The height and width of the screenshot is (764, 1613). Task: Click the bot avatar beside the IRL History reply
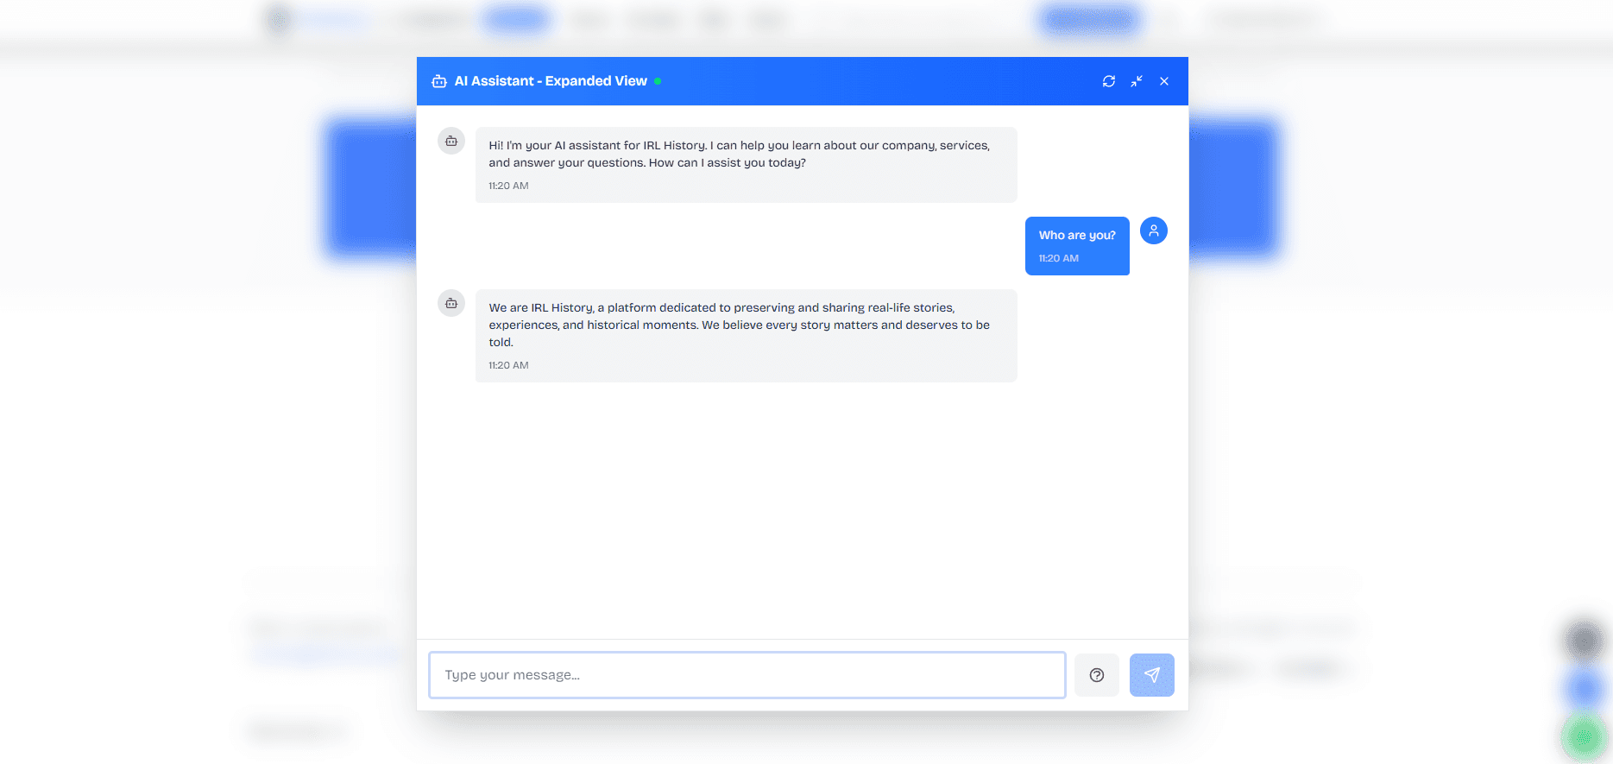click(x=451, y=303)
